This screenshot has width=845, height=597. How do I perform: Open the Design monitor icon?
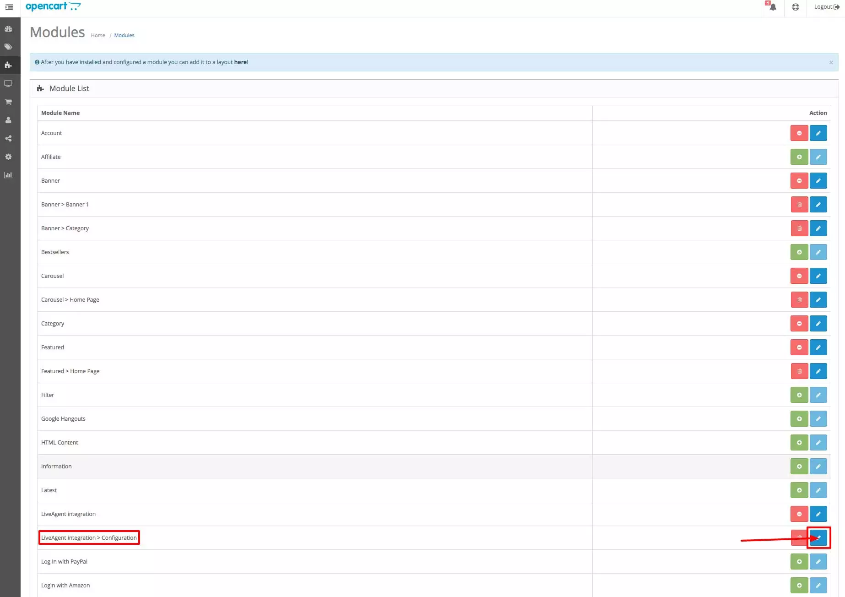click(x=8, y=83)
